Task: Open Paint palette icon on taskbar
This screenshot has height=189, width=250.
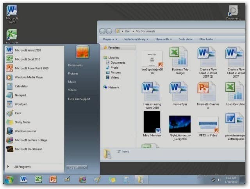Action: [97, 180]
